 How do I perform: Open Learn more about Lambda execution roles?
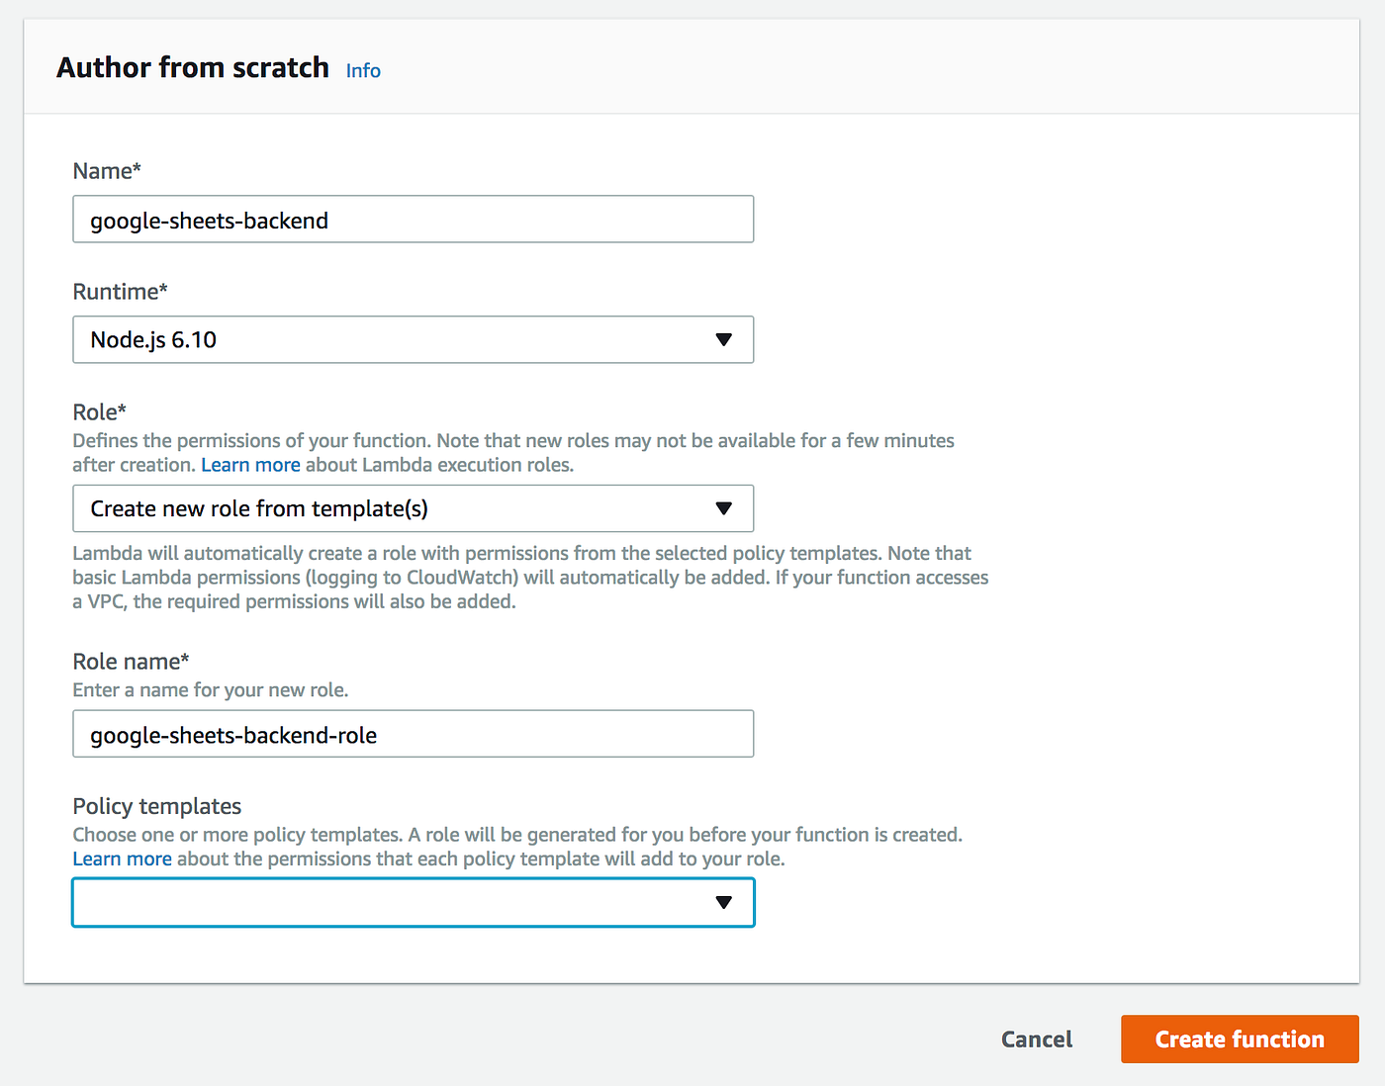coord(249,464)
